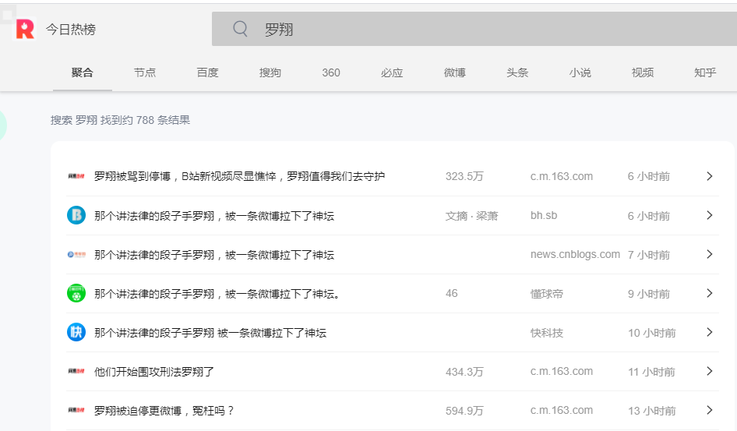This screenshot has height=431, width=737.
Task: Click the red R site logo
Action: 25,29
